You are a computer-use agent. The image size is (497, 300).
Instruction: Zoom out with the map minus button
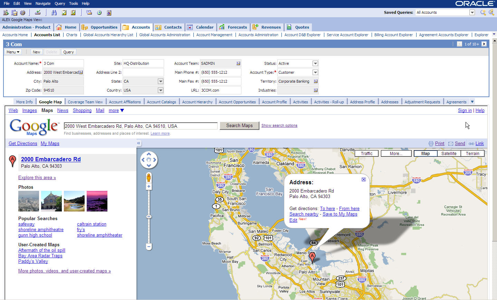point(149,247)
